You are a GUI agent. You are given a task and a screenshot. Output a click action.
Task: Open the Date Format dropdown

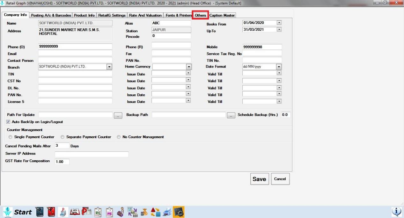point(279,67)
